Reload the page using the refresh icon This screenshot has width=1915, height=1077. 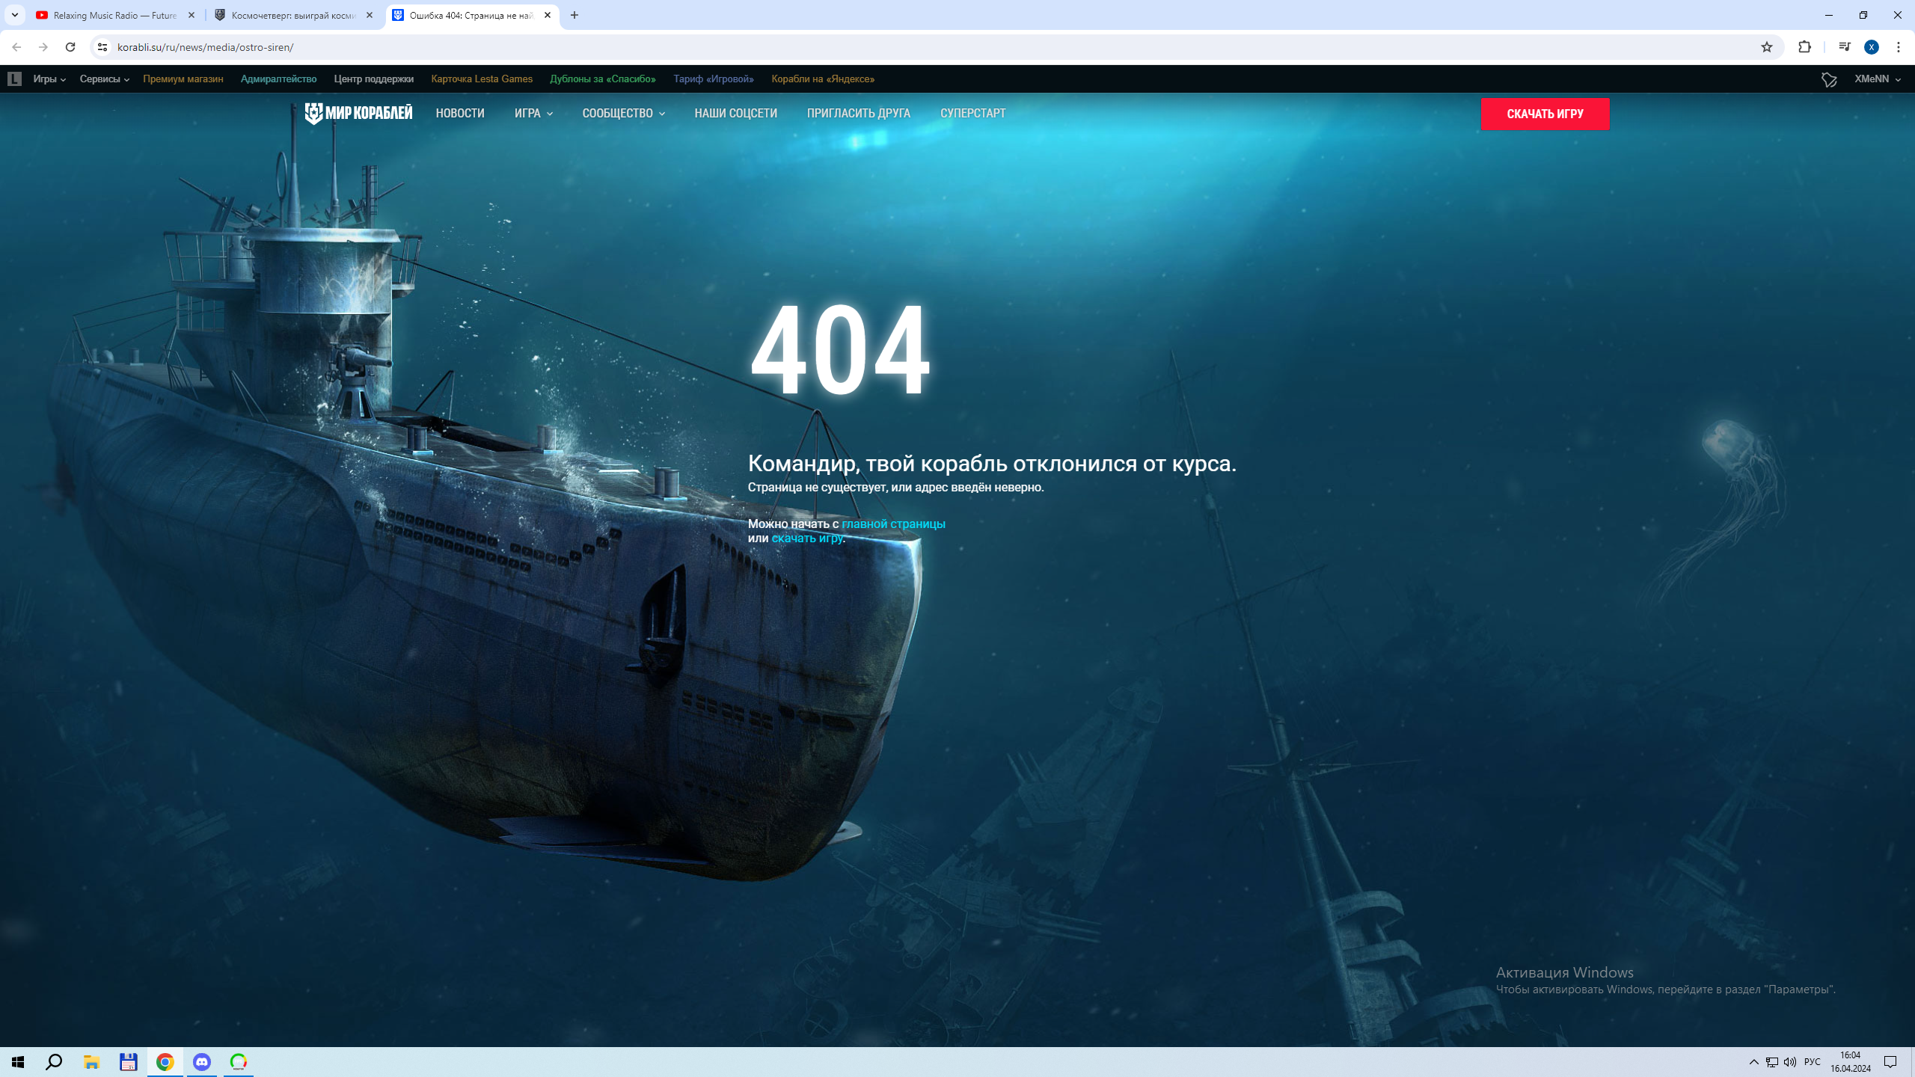[x=70, y=47]
